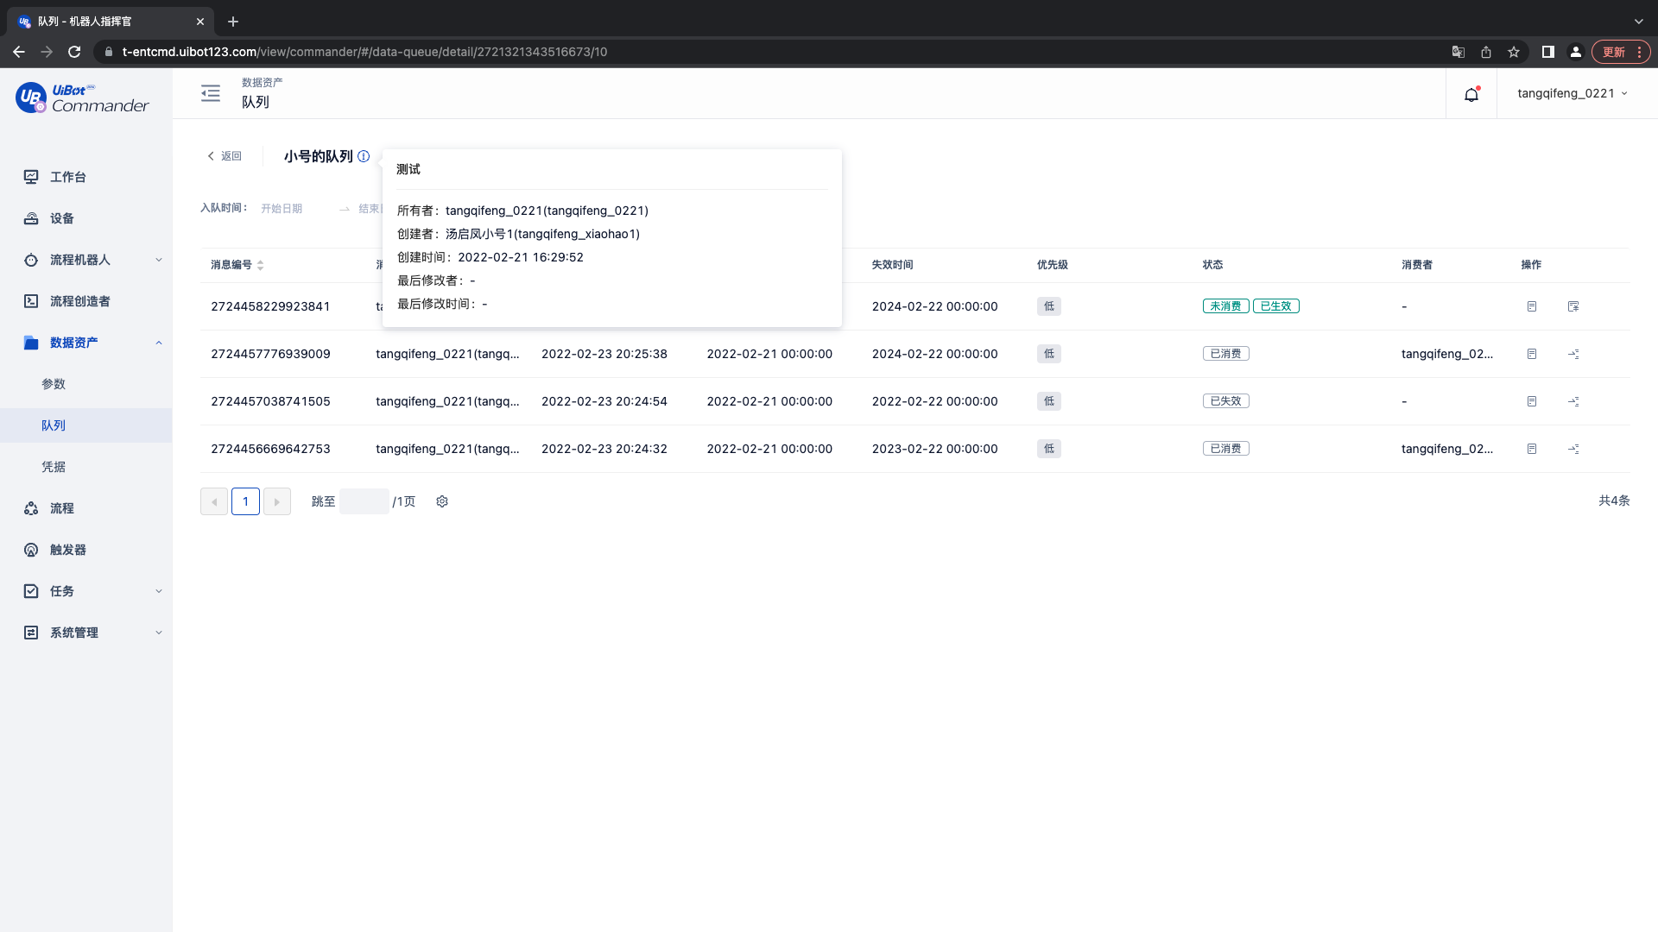Open details icon for message 2724458229923841
The image size is (1658, 932).
(x=1532, y=306)
